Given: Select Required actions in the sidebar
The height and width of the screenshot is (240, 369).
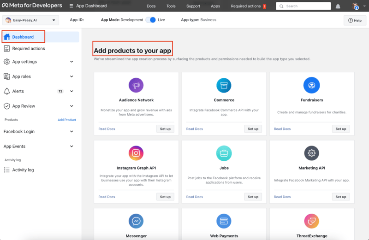Looking at the screenshot, I should pos(29,48).
